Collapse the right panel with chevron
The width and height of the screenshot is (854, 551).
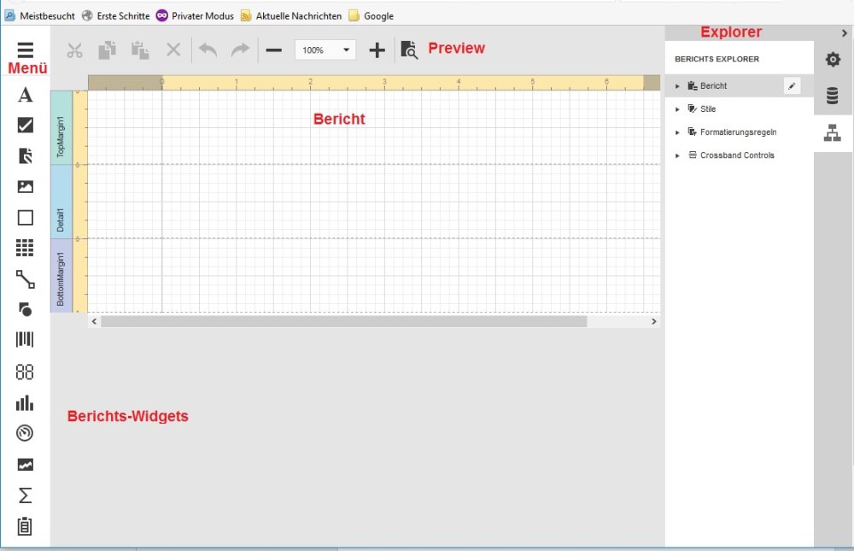tap(845, 33)
